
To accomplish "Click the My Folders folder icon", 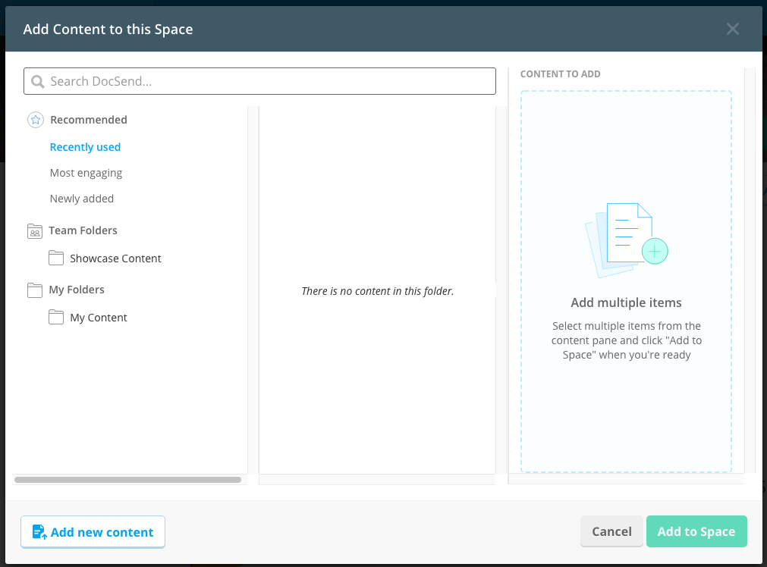I will pyautogui.click(x=35, y=290).
